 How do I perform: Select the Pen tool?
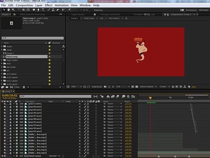(38, 10)
